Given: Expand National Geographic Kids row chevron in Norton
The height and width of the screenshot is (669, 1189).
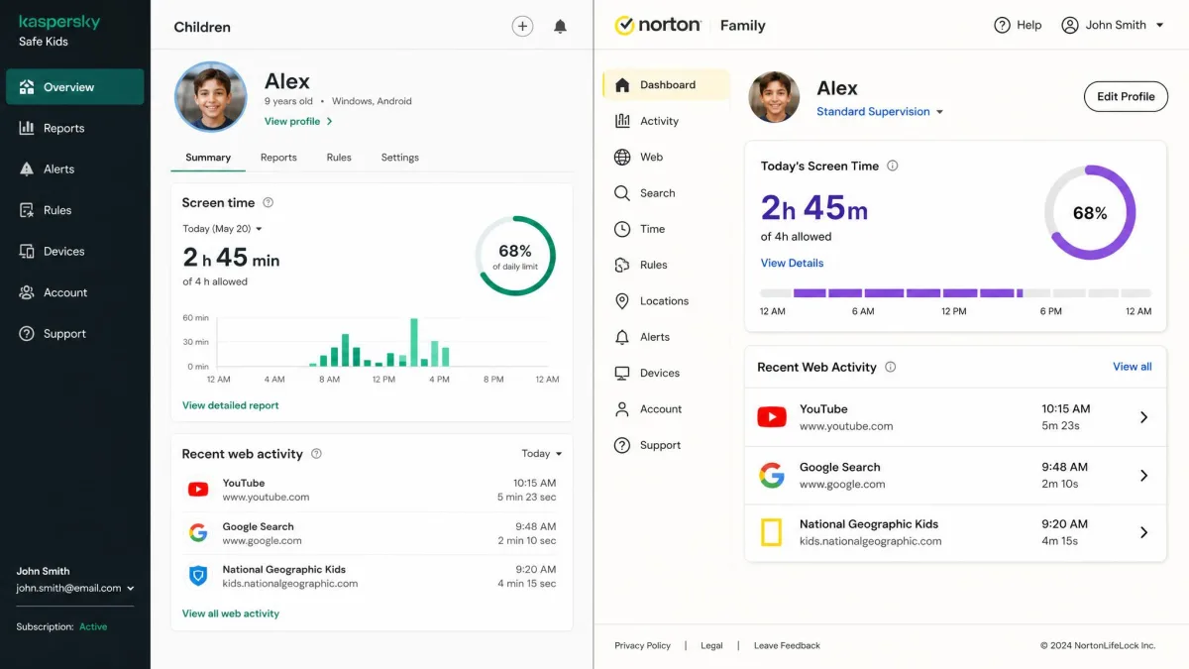Looking at the screenshot, I should 1143,533.
